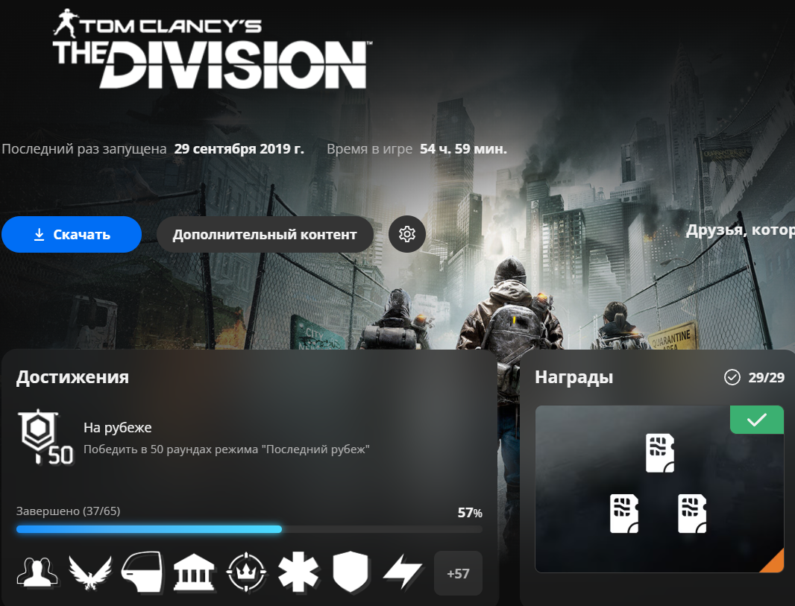The width and height of the screenshot is (795, 606).
Task: Click the two-people group achievement icon
Action: tap(37, 572)
